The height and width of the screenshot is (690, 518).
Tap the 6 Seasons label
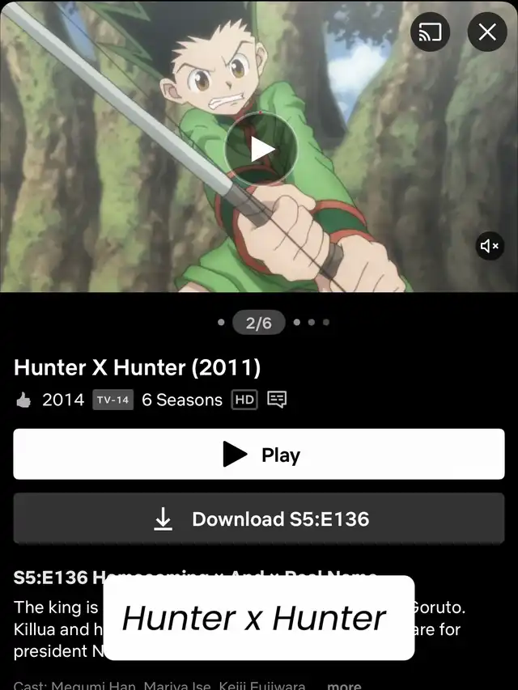click(x=182, y=400)
